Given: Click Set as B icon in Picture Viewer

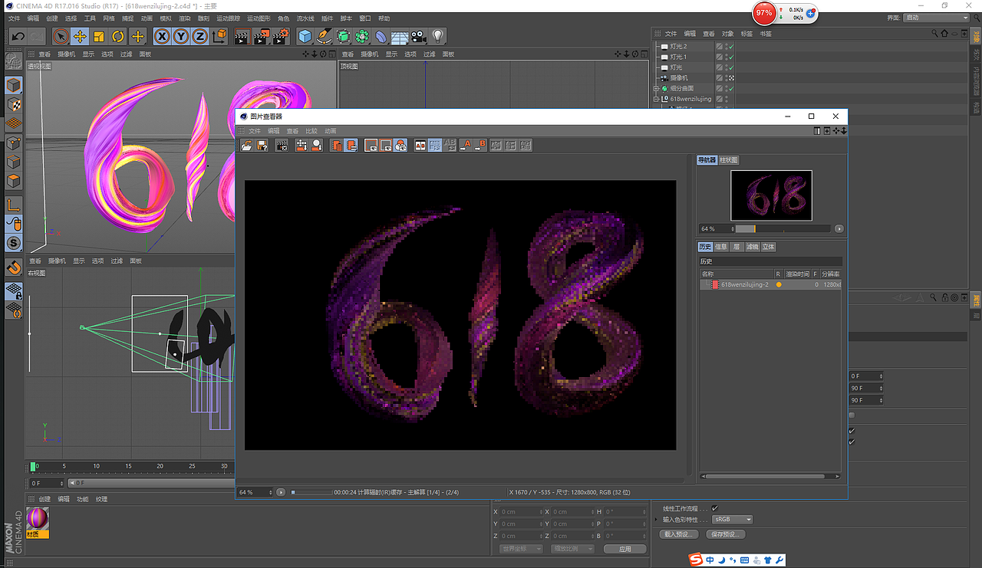Looking at the screenshot, I should (481, 145).
